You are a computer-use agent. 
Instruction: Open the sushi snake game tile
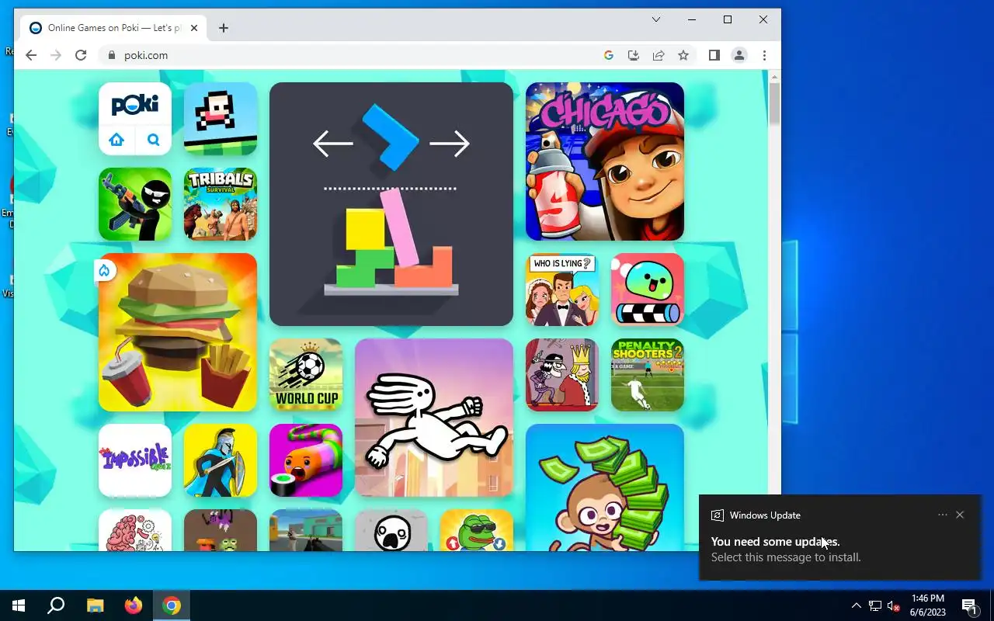coord(306,460)
